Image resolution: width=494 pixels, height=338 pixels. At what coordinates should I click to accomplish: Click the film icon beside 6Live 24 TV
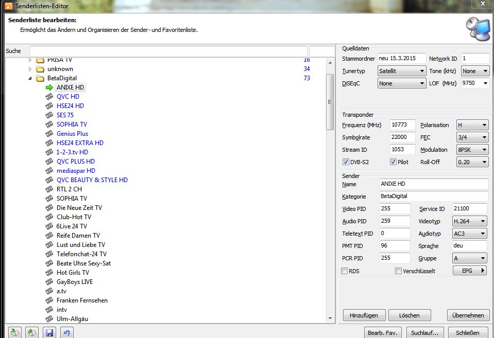pos(49,226)
